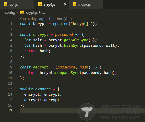This screenshot has width=145, height=122.
Task: Expand the arrow after crypt.js breadcrumb
Action: coord(40,12)
